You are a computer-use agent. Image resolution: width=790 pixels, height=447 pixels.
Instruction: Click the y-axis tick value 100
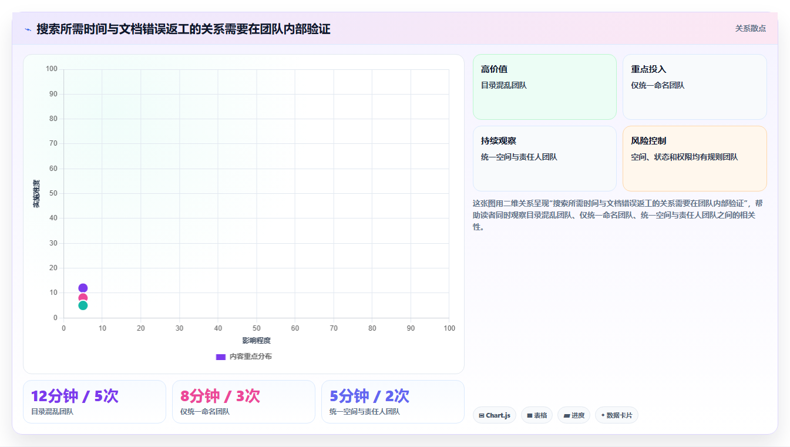coord(52,69)
